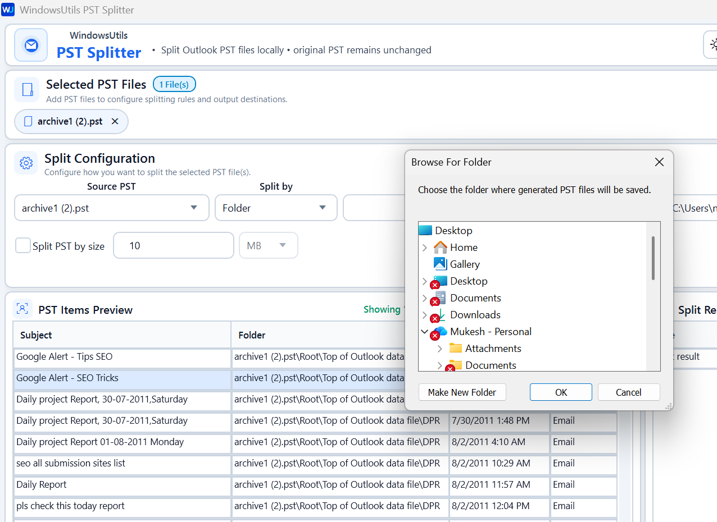
Task: Open the Split by Folder dropdown
Action: click(x=276, y=208)
